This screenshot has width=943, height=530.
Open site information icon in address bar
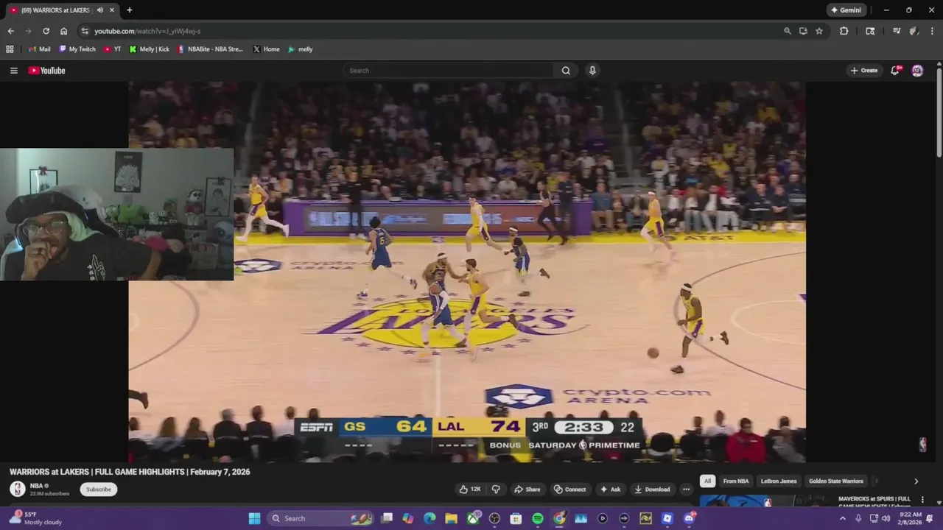[85, 31]
